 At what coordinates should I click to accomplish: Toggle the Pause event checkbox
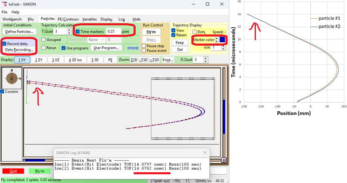144,51
